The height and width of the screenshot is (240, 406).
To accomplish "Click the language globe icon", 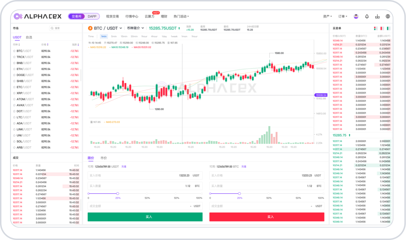I will 388,16.
